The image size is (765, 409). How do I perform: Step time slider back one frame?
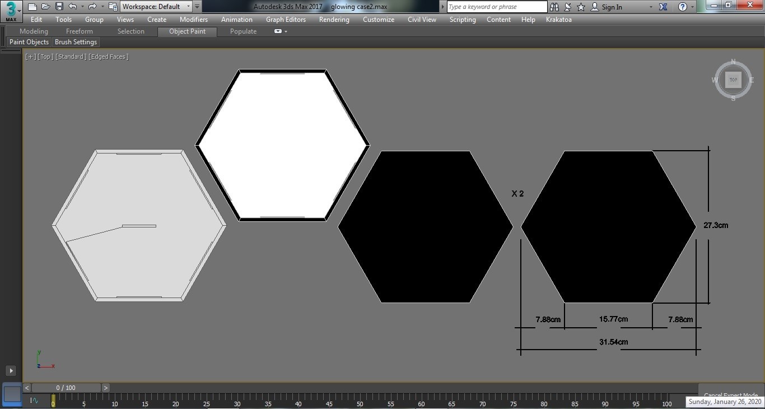point(26,388)
